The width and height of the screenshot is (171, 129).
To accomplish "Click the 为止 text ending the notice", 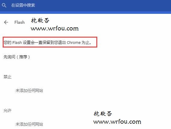I will pos(85,42).
